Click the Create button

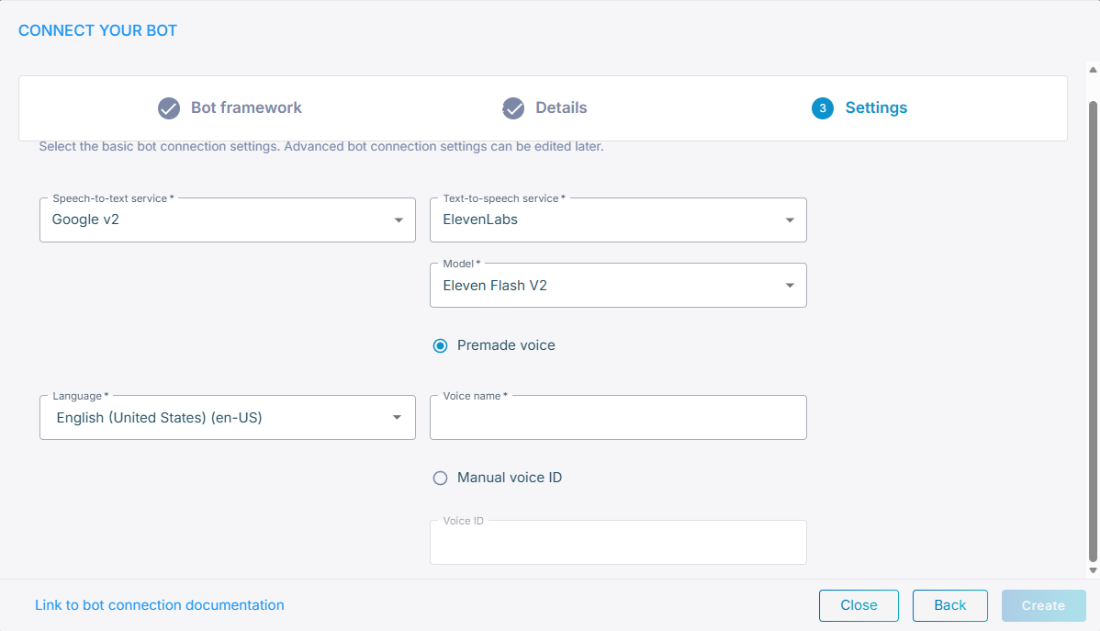1043,605
